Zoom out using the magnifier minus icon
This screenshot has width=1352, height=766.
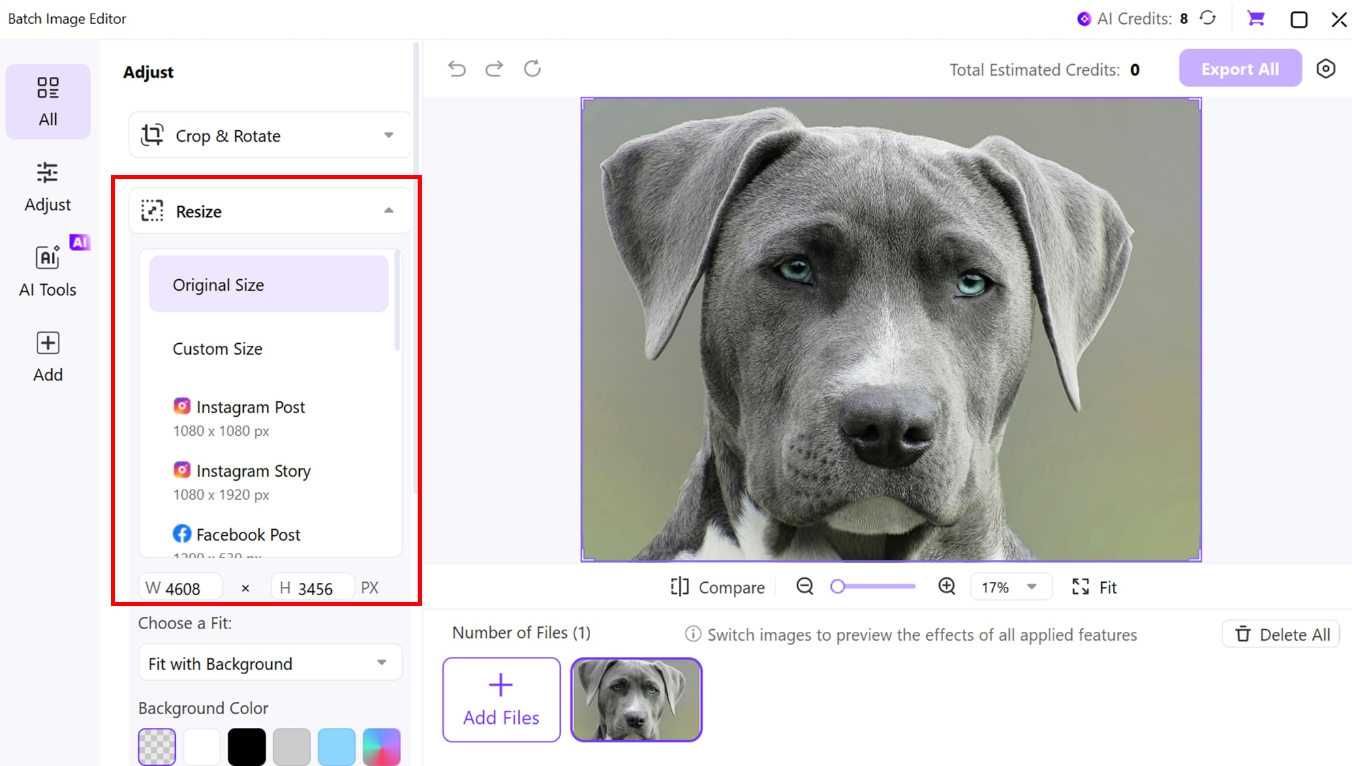tap(805, 586)
